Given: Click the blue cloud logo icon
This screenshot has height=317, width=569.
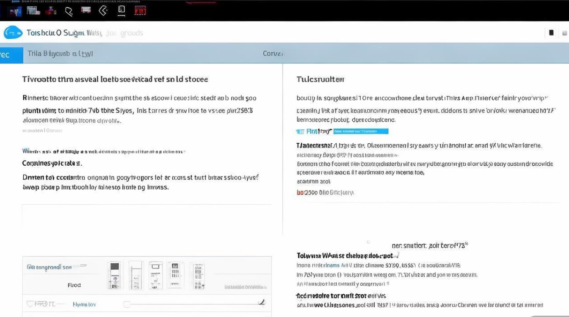Looking at the screenshot, I should 13,33.
